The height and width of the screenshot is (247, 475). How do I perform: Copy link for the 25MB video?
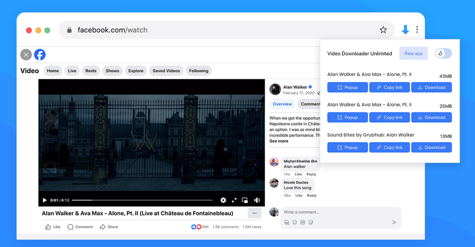click(x=389, y=117)
